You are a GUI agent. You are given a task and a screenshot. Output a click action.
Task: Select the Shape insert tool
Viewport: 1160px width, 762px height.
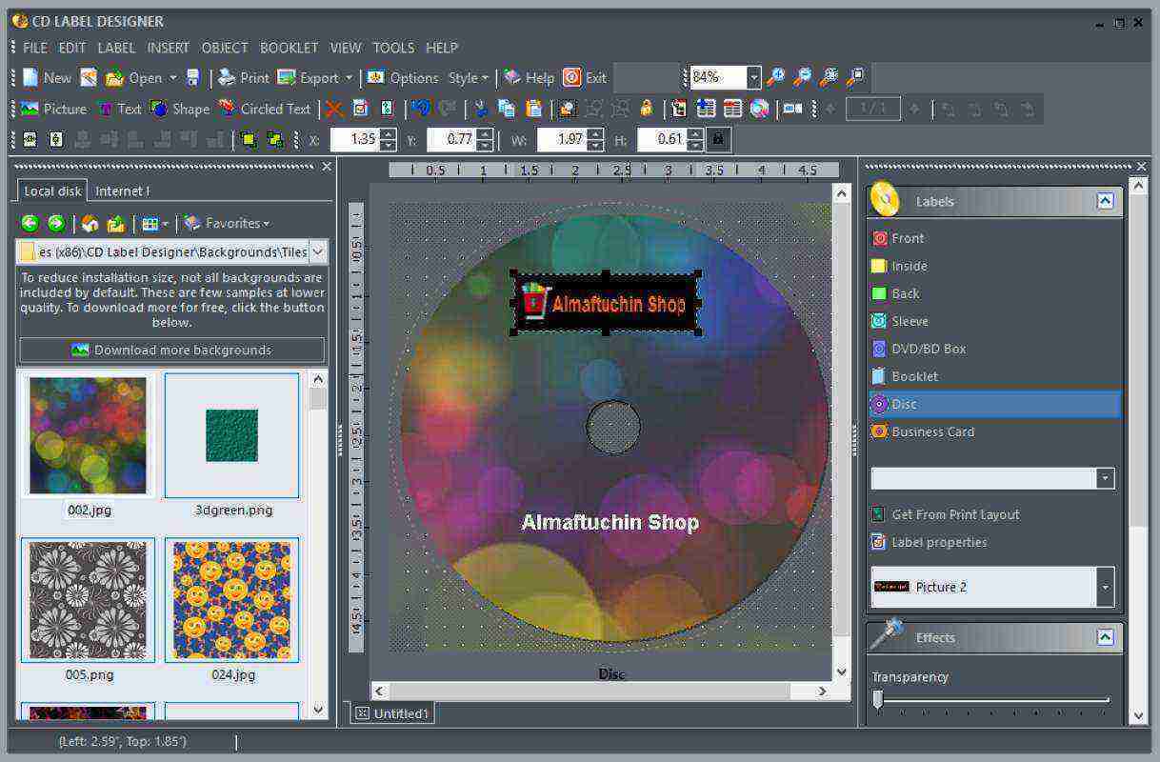click(x=179, y=109)
